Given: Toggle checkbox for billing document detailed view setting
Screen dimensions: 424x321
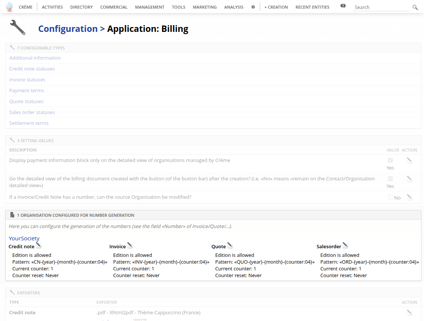Looking at the screenshot, I should (x=390, y=178).
